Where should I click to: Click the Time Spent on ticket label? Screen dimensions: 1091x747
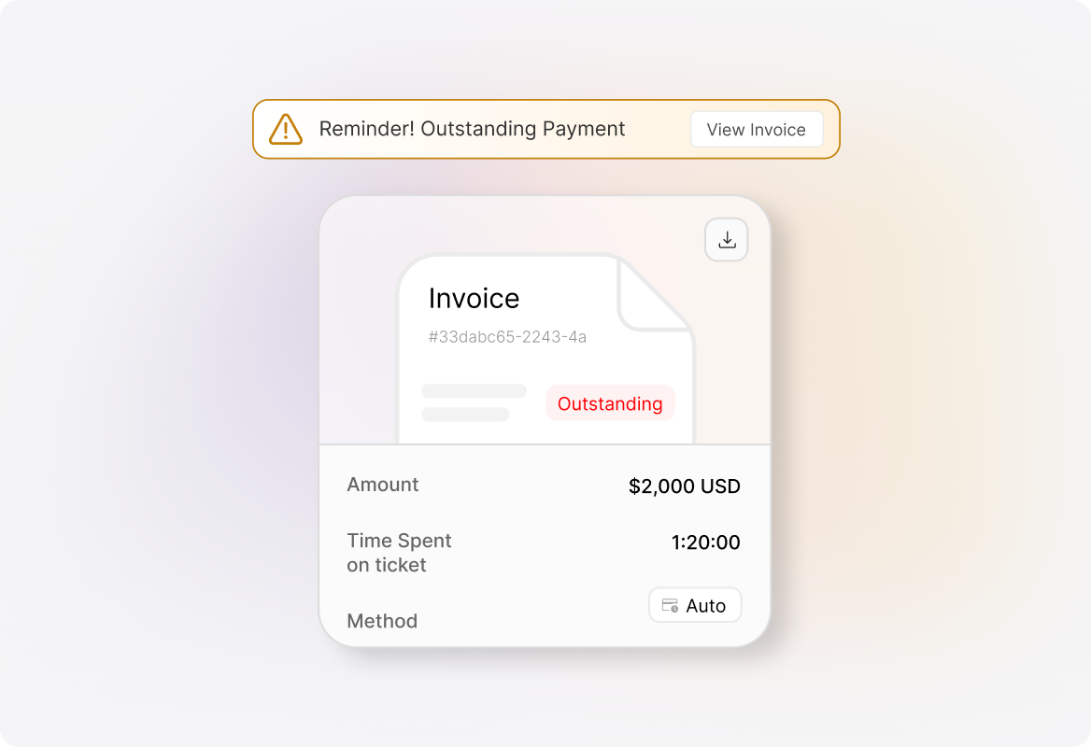click(399, 552)
